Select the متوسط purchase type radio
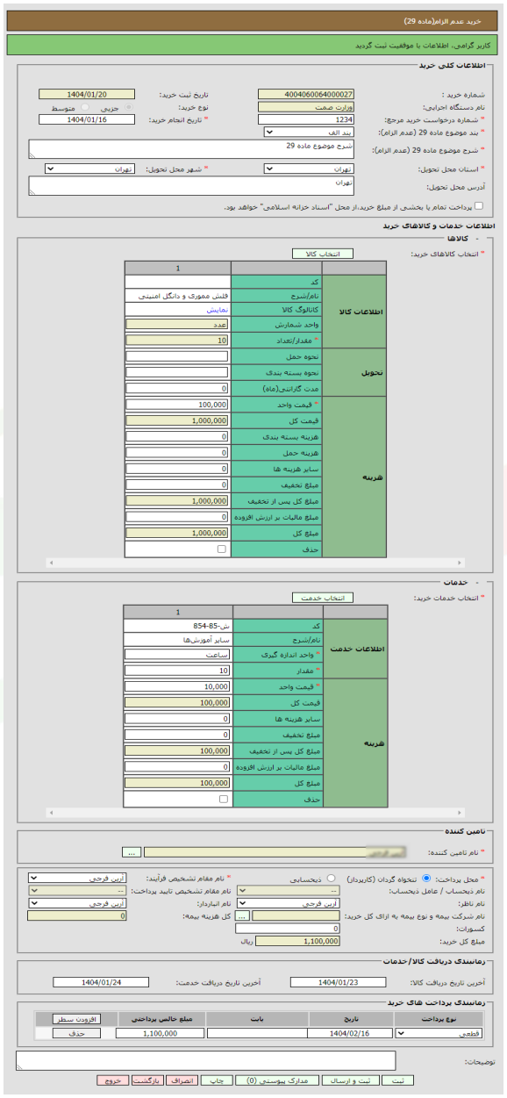The height and width of the screenshot is (1098, 507). pyautogui.click(x=86, y=107)
